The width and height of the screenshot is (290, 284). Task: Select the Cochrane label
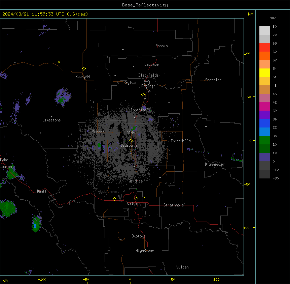108,192
